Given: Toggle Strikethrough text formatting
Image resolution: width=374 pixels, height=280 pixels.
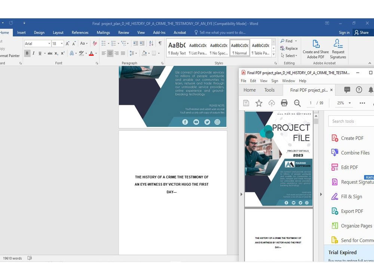Looking at the screenshot, I should (50, 53).
